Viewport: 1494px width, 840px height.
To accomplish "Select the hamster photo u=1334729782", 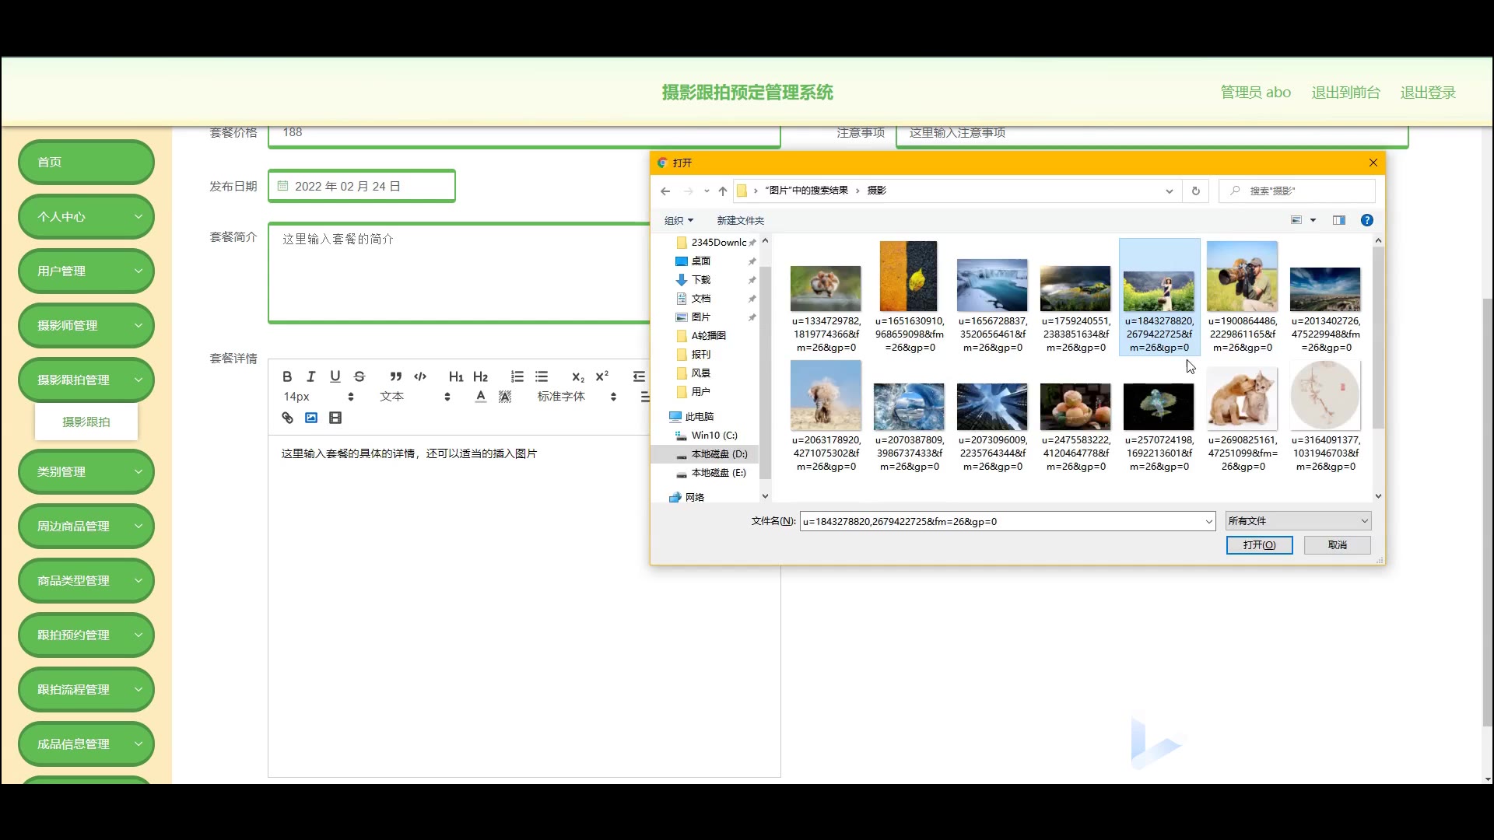I will 826,298.
